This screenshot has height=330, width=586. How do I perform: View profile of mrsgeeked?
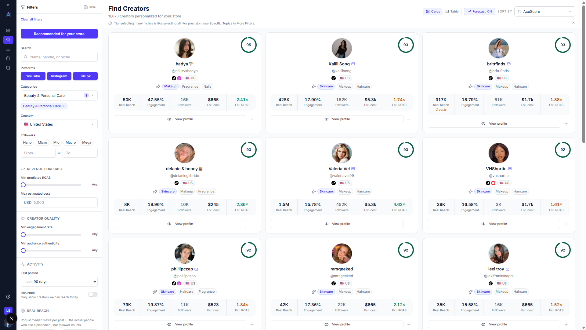tap(337, 324)
